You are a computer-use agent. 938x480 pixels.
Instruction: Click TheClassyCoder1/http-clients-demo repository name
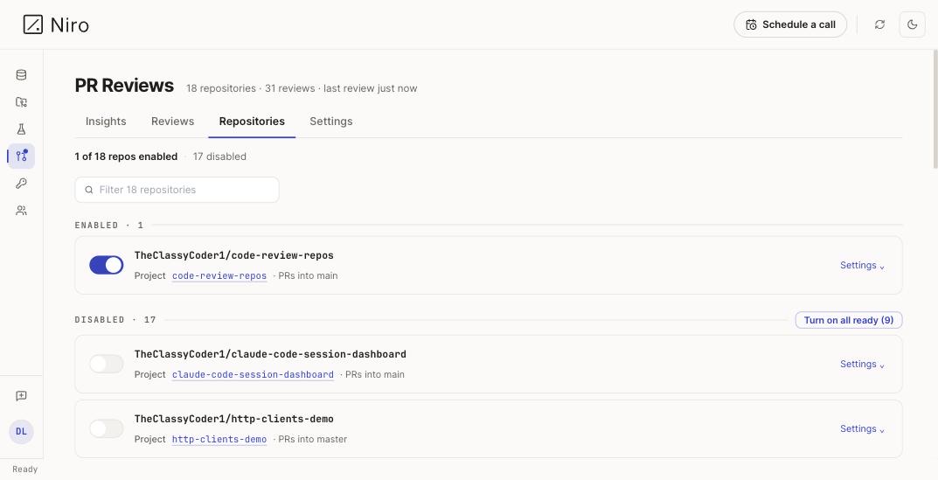pyautogui.click(x=234, y=419)
